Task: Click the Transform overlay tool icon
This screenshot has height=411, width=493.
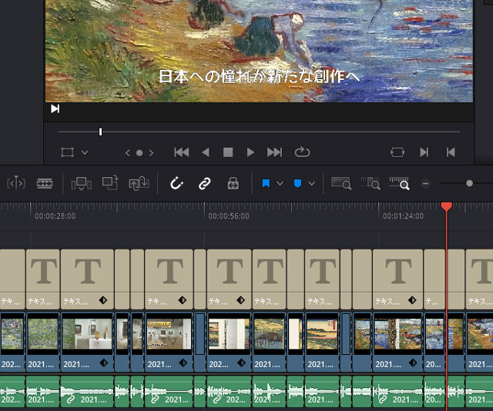Action: (x=67, y=152)
